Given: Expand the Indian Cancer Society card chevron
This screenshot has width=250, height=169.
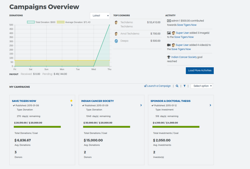Looking at the screenshot, I should (141, 105).
